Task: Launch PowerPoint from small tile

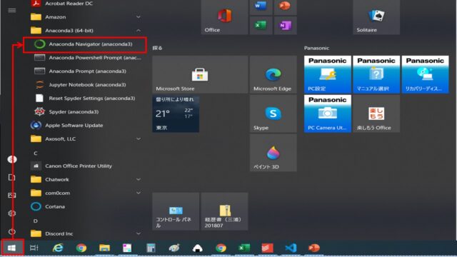Action: coord(286,7)
